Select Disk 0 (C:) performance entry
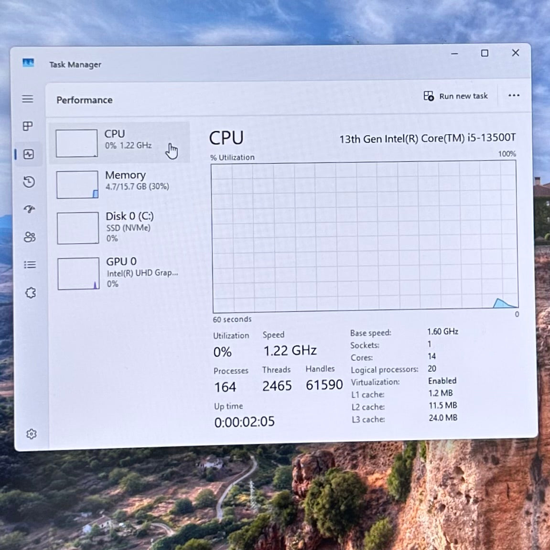 (x=120, y=227)
